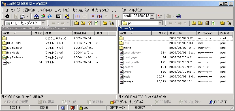Screen dimensions: 235x111
Task: Open the black terminal console icon
Action: pyautogui.click(x=58, y=16)
